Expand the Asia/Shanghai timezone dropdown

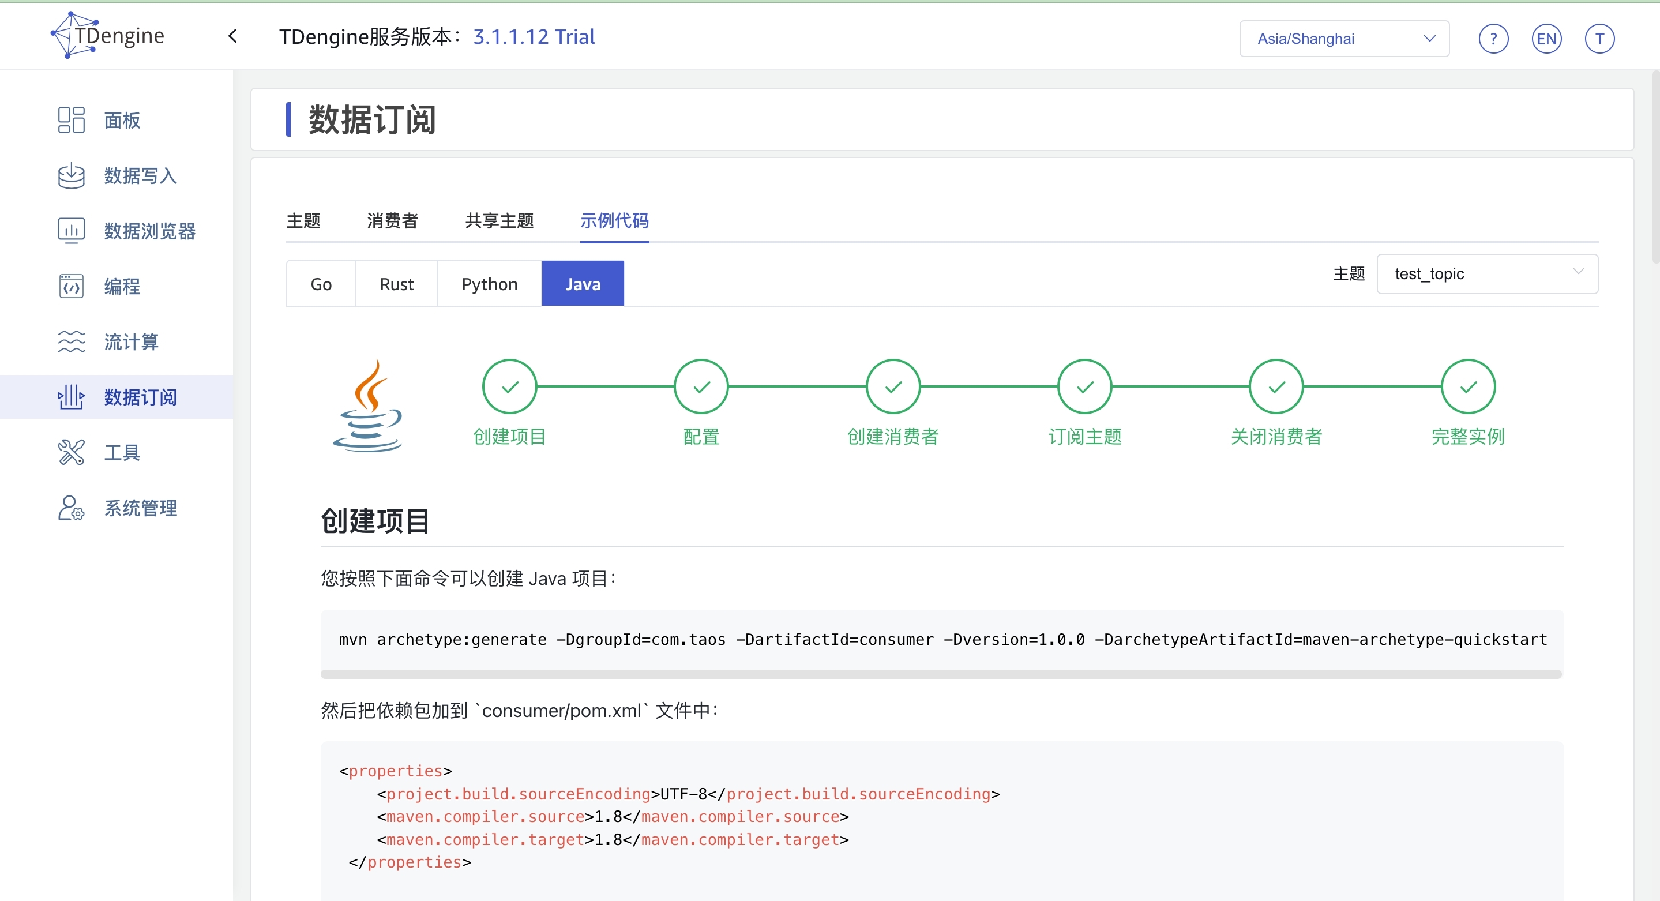pos(1344,39)
